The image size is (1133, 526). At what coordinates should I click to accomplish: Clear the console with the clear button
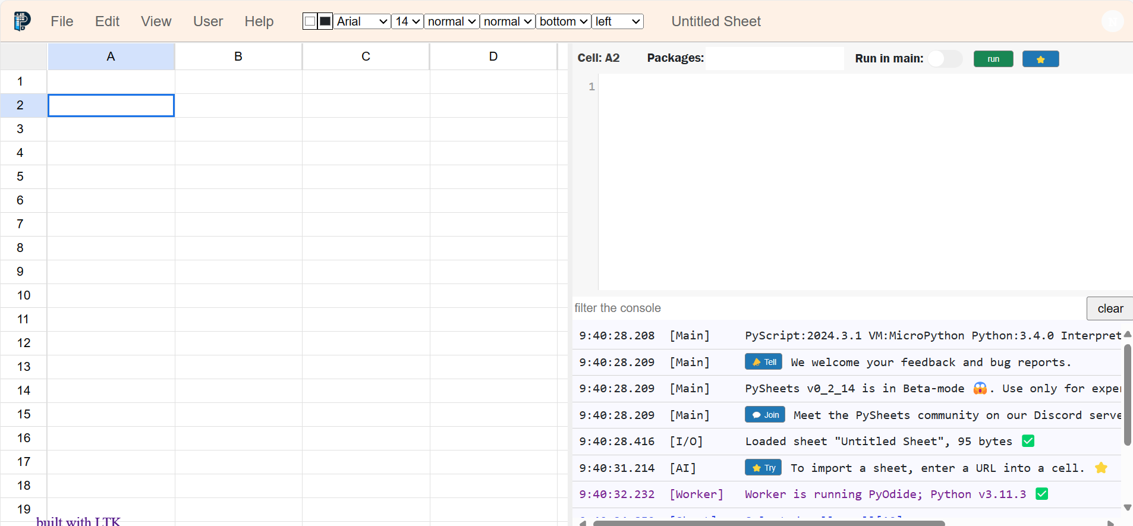1109,308
